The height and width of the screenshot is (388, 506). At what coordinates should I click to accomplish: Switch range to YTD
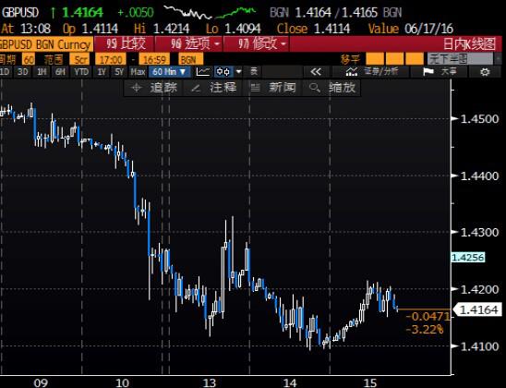[81, 72]
